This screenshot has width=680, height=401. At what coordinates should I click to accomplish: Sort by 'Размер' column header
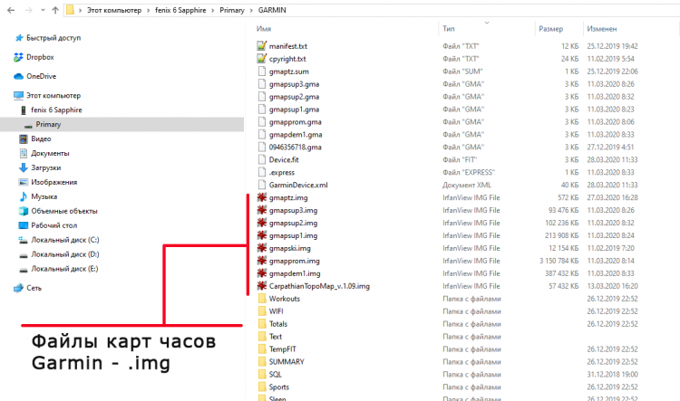pyautogui.click(x=550, y=29)
